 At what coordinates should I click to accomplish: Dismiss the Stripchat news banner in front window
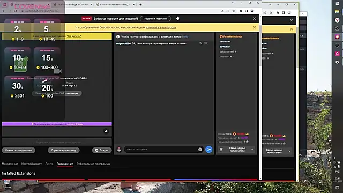pyautogui.click(x=255, y=19)
